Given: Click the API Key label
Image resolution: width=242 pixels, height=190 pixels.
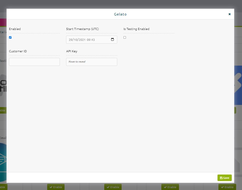Looking at the screenshot, I should (72, 51).
